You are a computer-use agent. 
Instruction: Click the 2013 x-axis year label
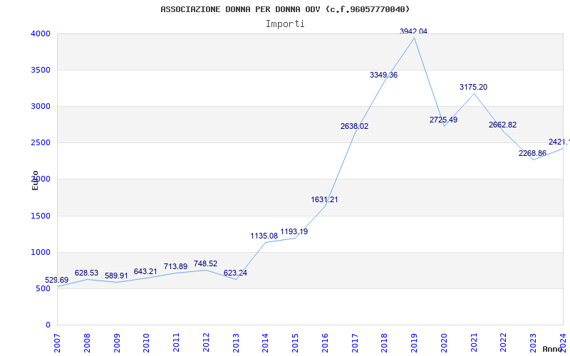point(236,343)
